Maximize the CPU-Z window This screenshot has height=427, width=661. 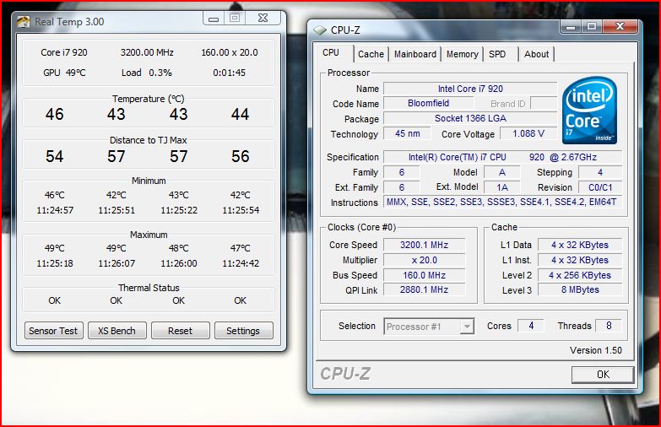592,27
